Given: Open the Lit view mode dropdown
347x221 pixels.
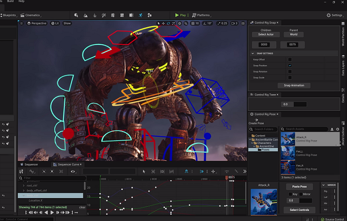Looking at the screenshot, I should [x=55, y=24].
